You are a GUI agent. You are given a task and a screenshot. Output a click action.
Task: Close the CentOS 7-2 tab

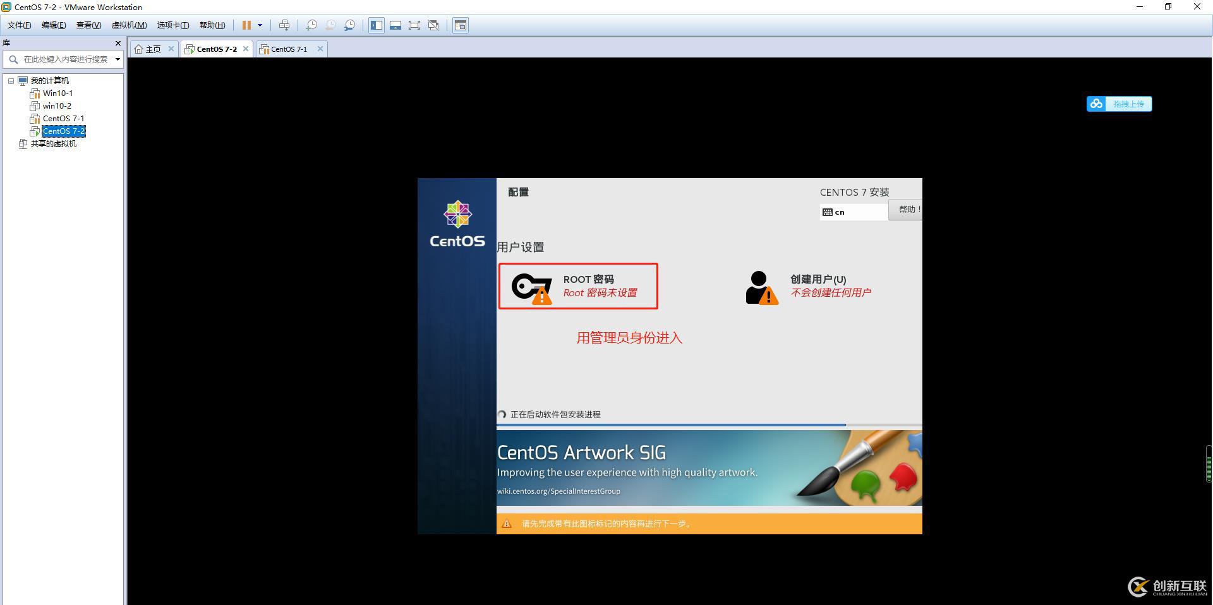pyautogui.click(x=246, y=49)
